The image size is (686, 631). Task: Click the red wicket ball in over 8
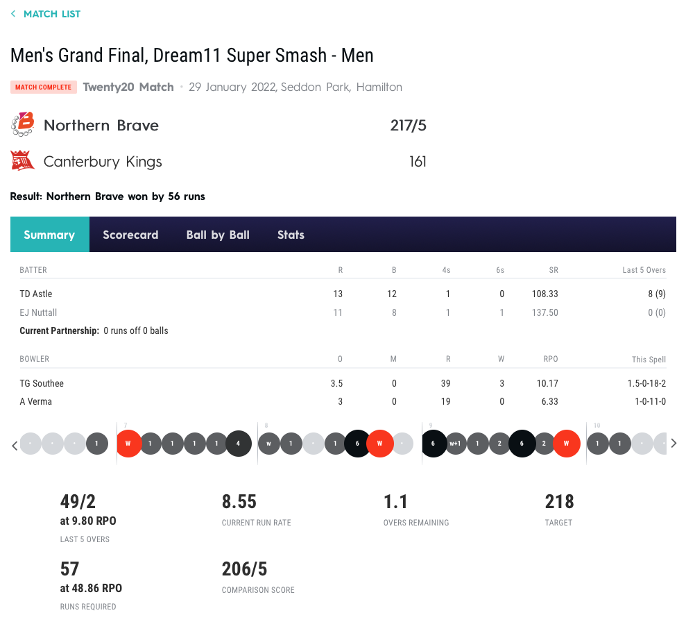click(379, 444)
